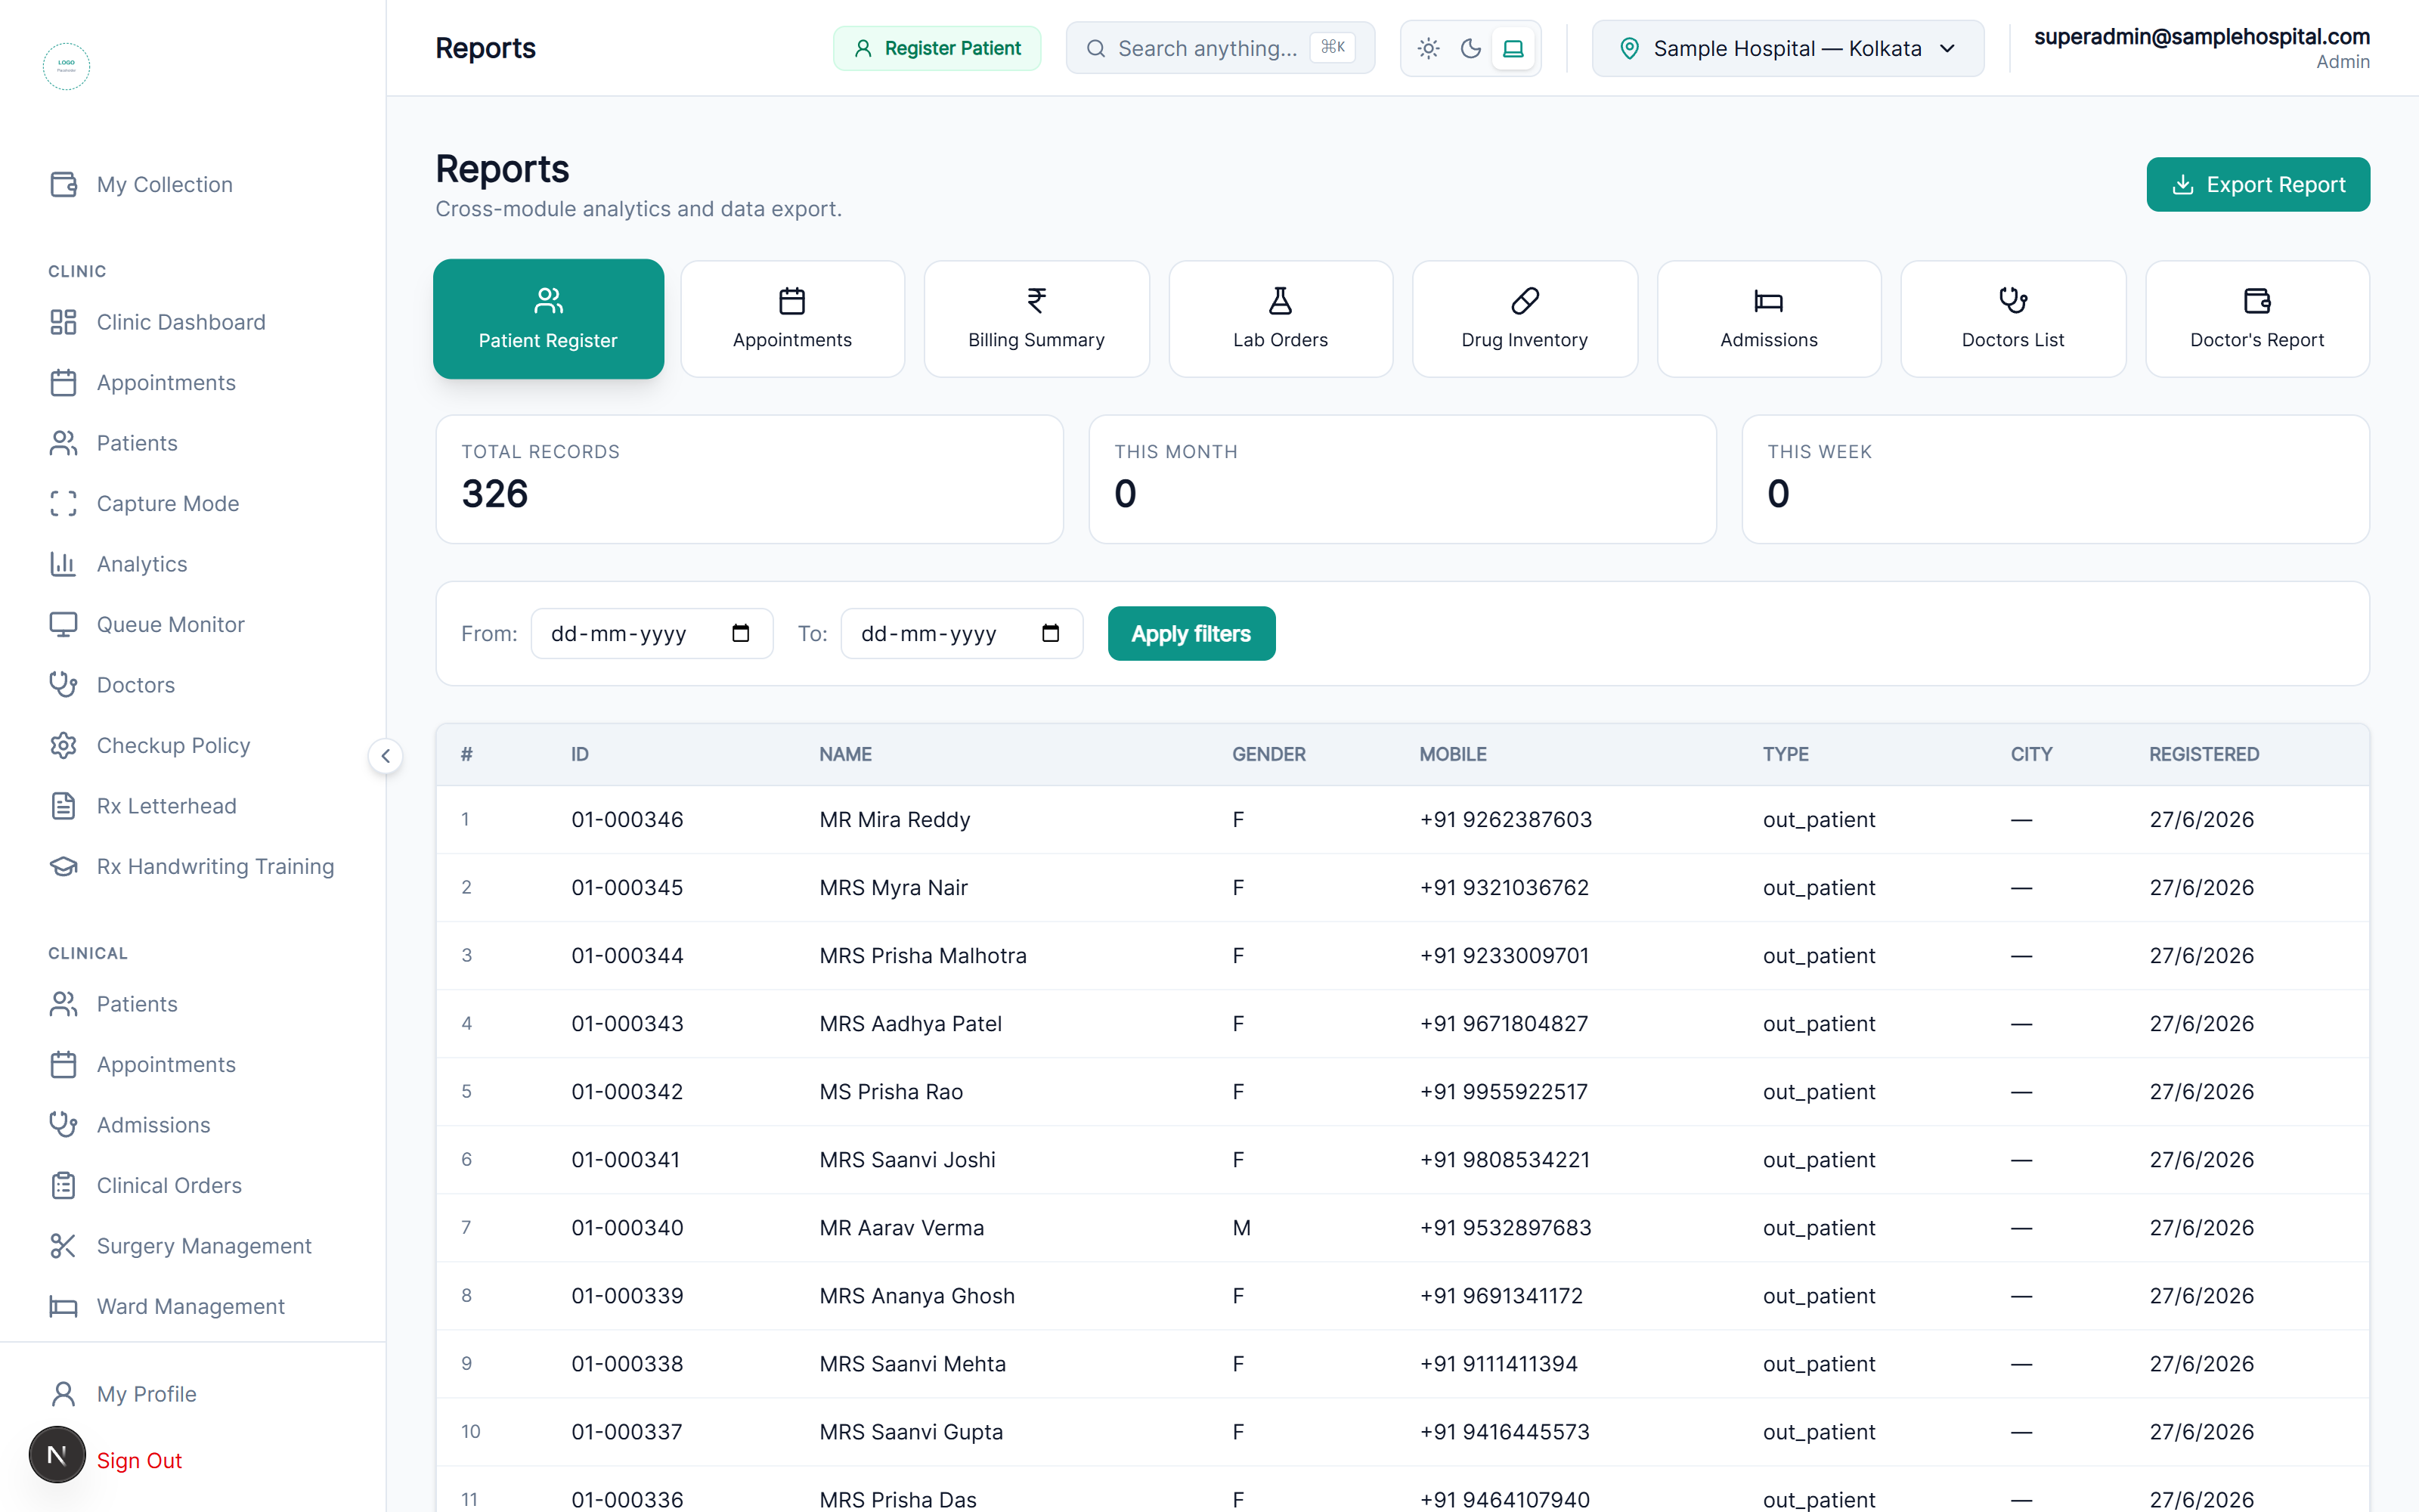Switch to Doctors List report tab
The height and width of the screenshot is (1512, 2419).
tap(2012, 319)
